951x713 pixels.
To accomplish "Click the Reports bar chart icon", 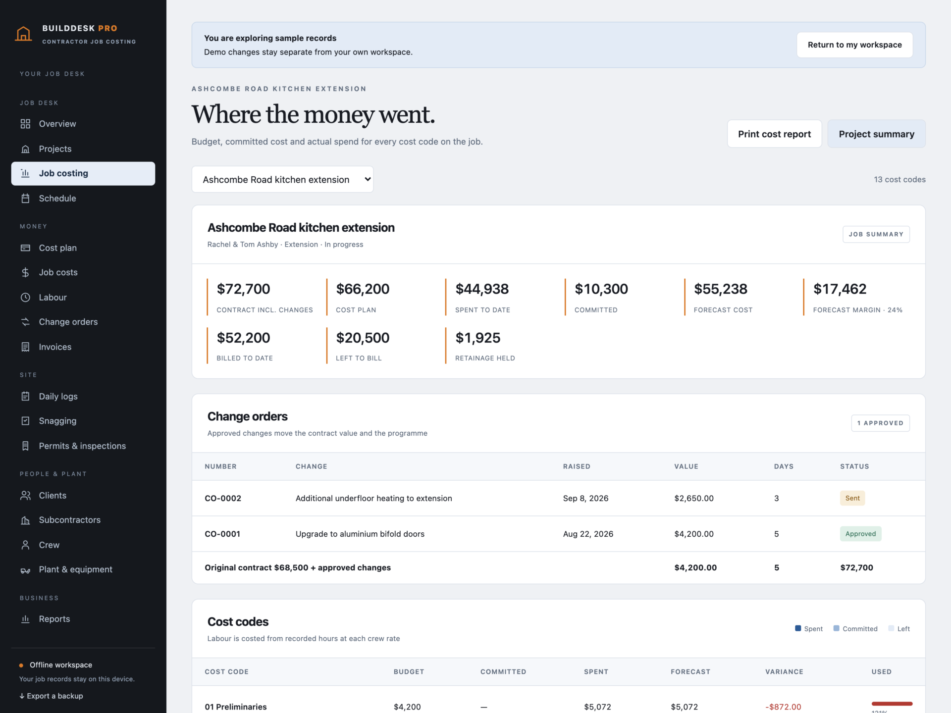I will click(x=25, y=619).
